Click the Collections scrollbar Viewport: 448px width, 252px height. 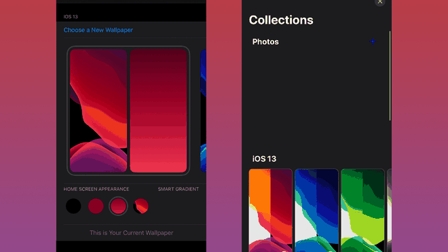(x=390, y=76)
